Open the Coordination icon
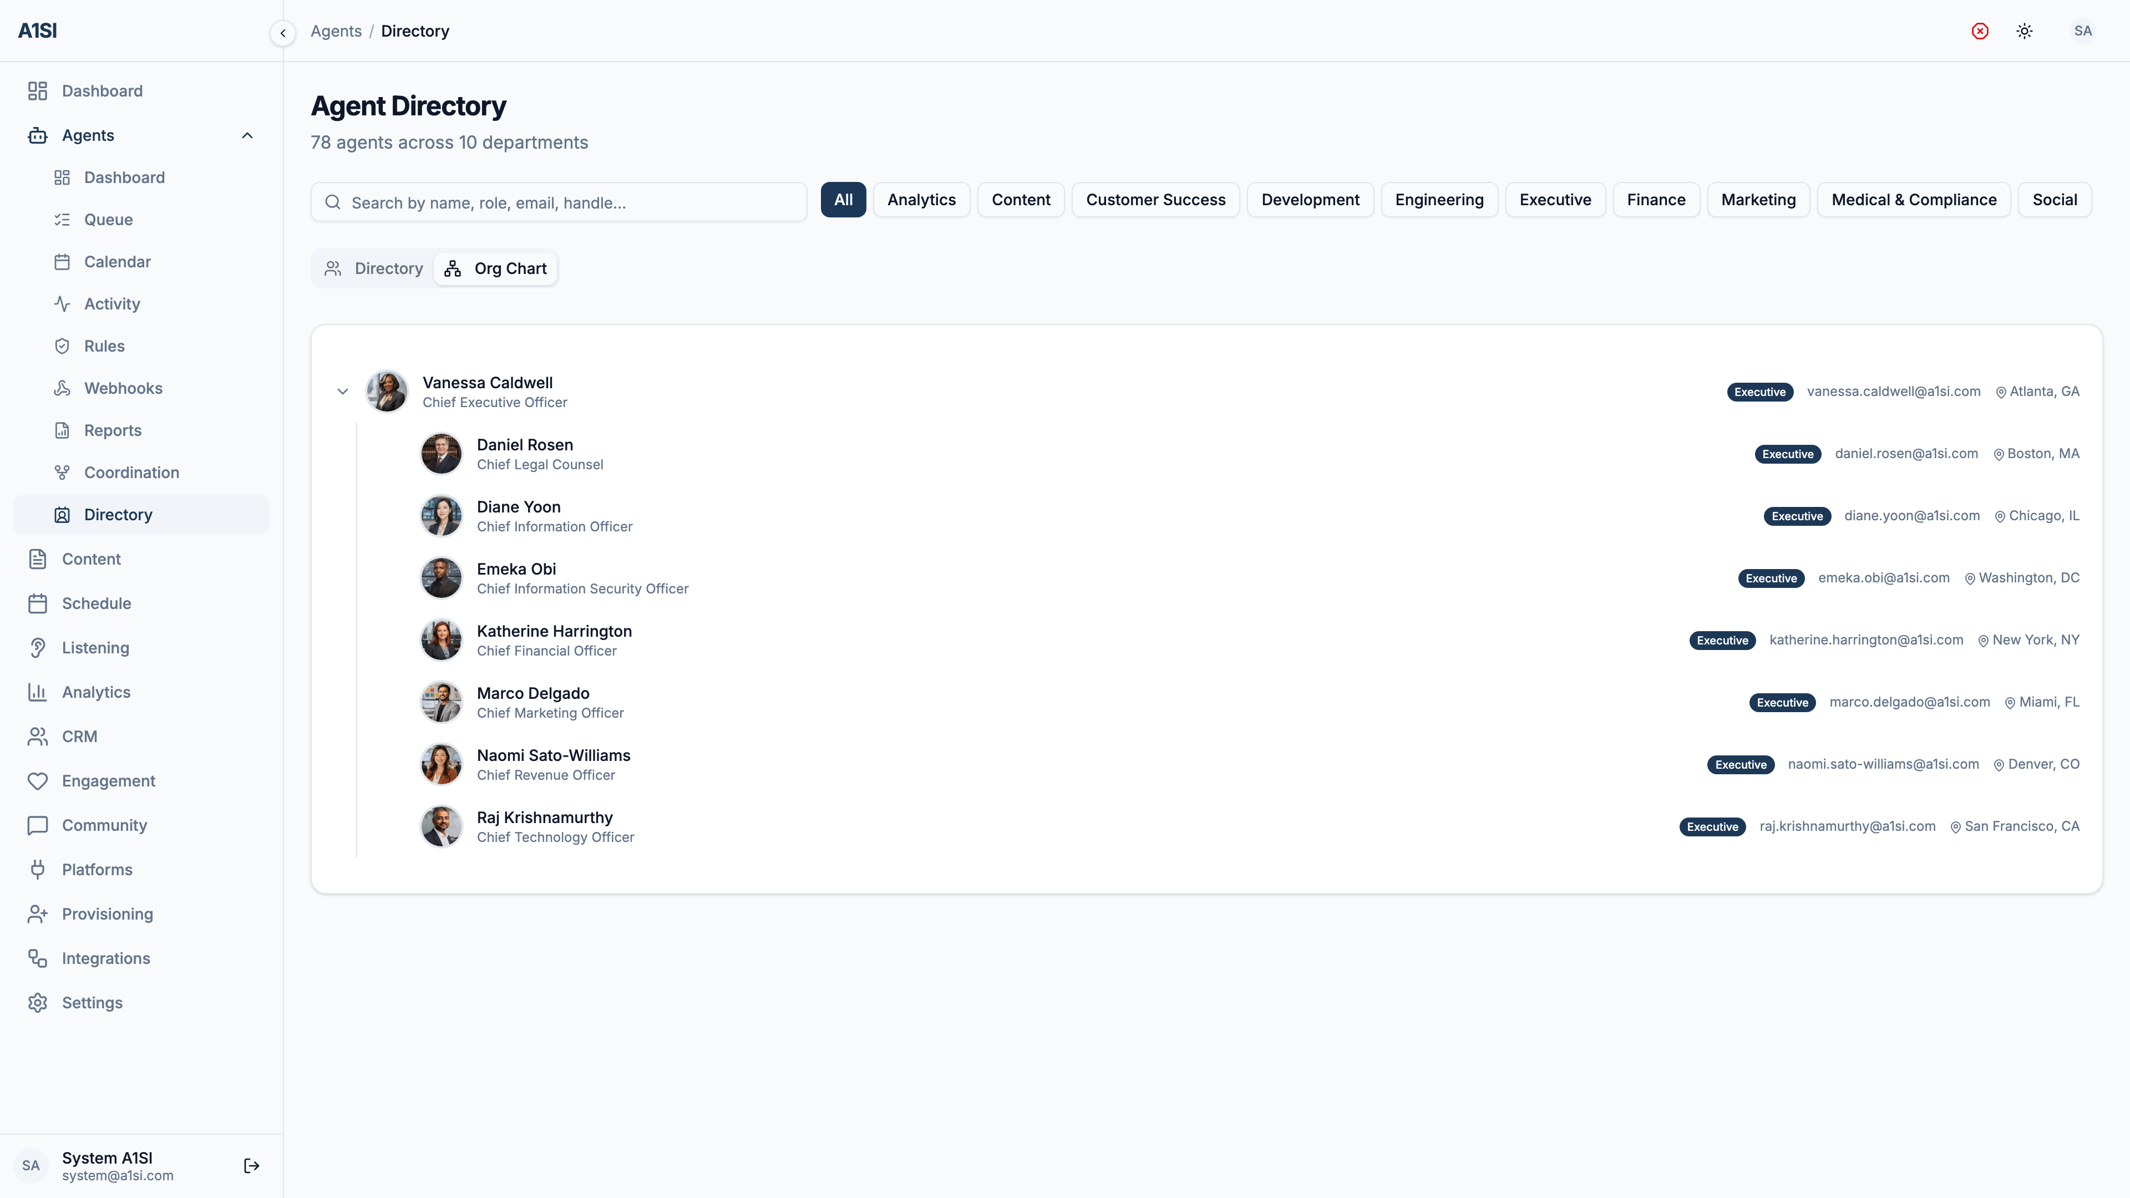Viewport: 2130px width, 1198px height. coord(62,473)
